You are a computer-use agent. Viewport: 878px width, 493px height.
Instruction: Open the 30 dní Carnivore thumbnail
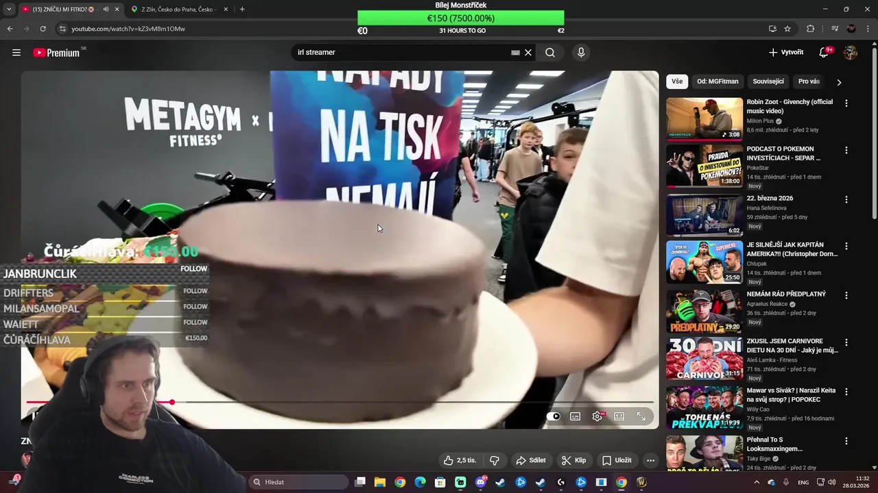tap(704, 358)
